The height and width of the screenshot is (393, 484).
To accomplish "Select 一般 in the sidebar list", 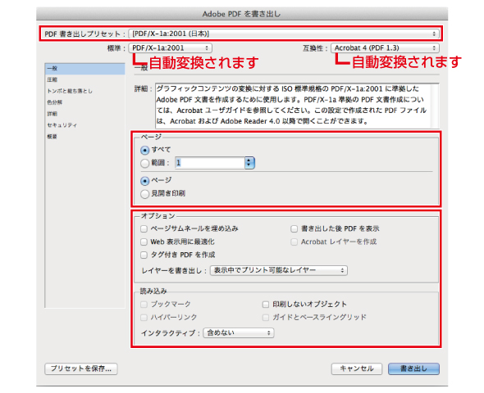I will 84,69.
